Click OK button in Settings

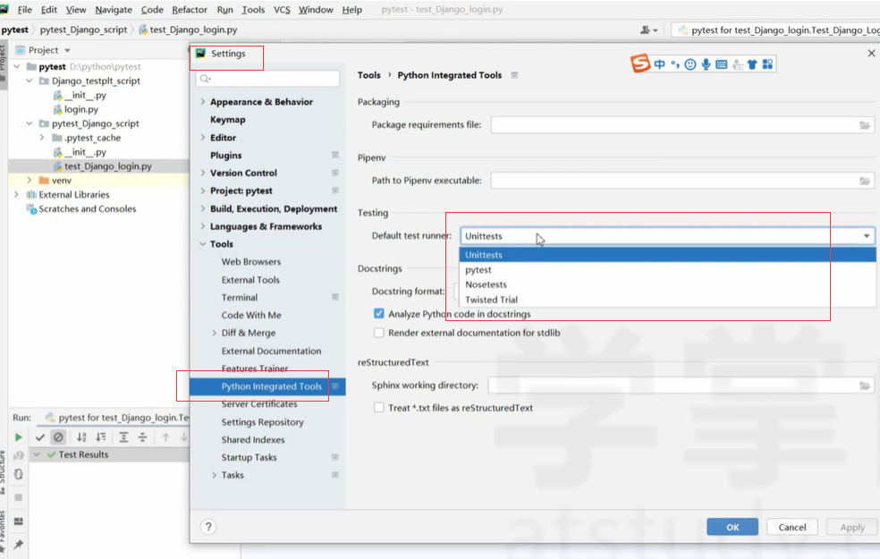click(x=732, y=527)
